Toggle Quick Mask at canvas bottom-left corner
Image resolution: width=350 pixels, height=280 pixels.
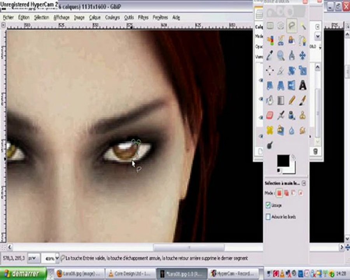[3, 247]
